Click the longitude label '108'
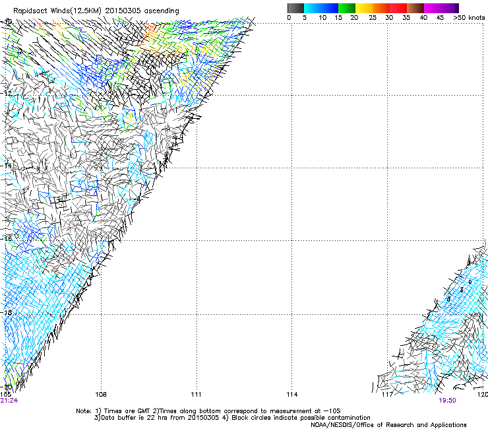 [x=101, y=395]
